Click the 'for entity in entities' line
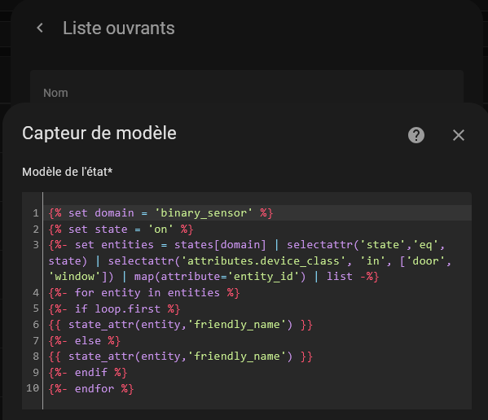 [x=143, y=292]
